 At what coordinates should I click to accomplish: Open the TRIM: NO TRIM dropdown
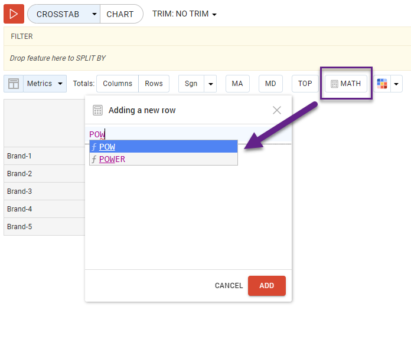coord(184,14)
